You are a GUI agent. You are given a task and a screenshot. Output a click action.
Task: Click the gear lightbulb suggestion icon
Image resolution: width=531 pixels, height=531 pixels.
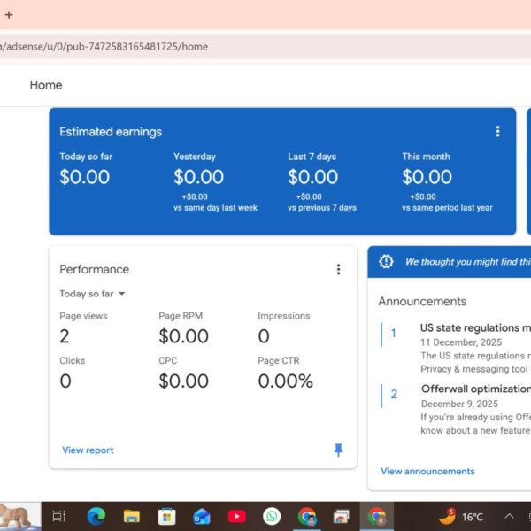tap(386, 262)
